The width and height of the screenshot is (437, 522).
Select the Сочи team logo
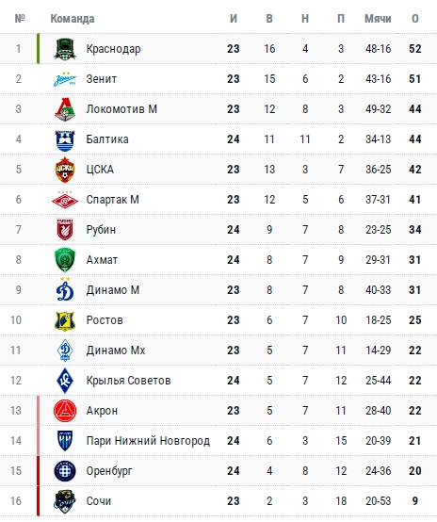tap(65, 501)
